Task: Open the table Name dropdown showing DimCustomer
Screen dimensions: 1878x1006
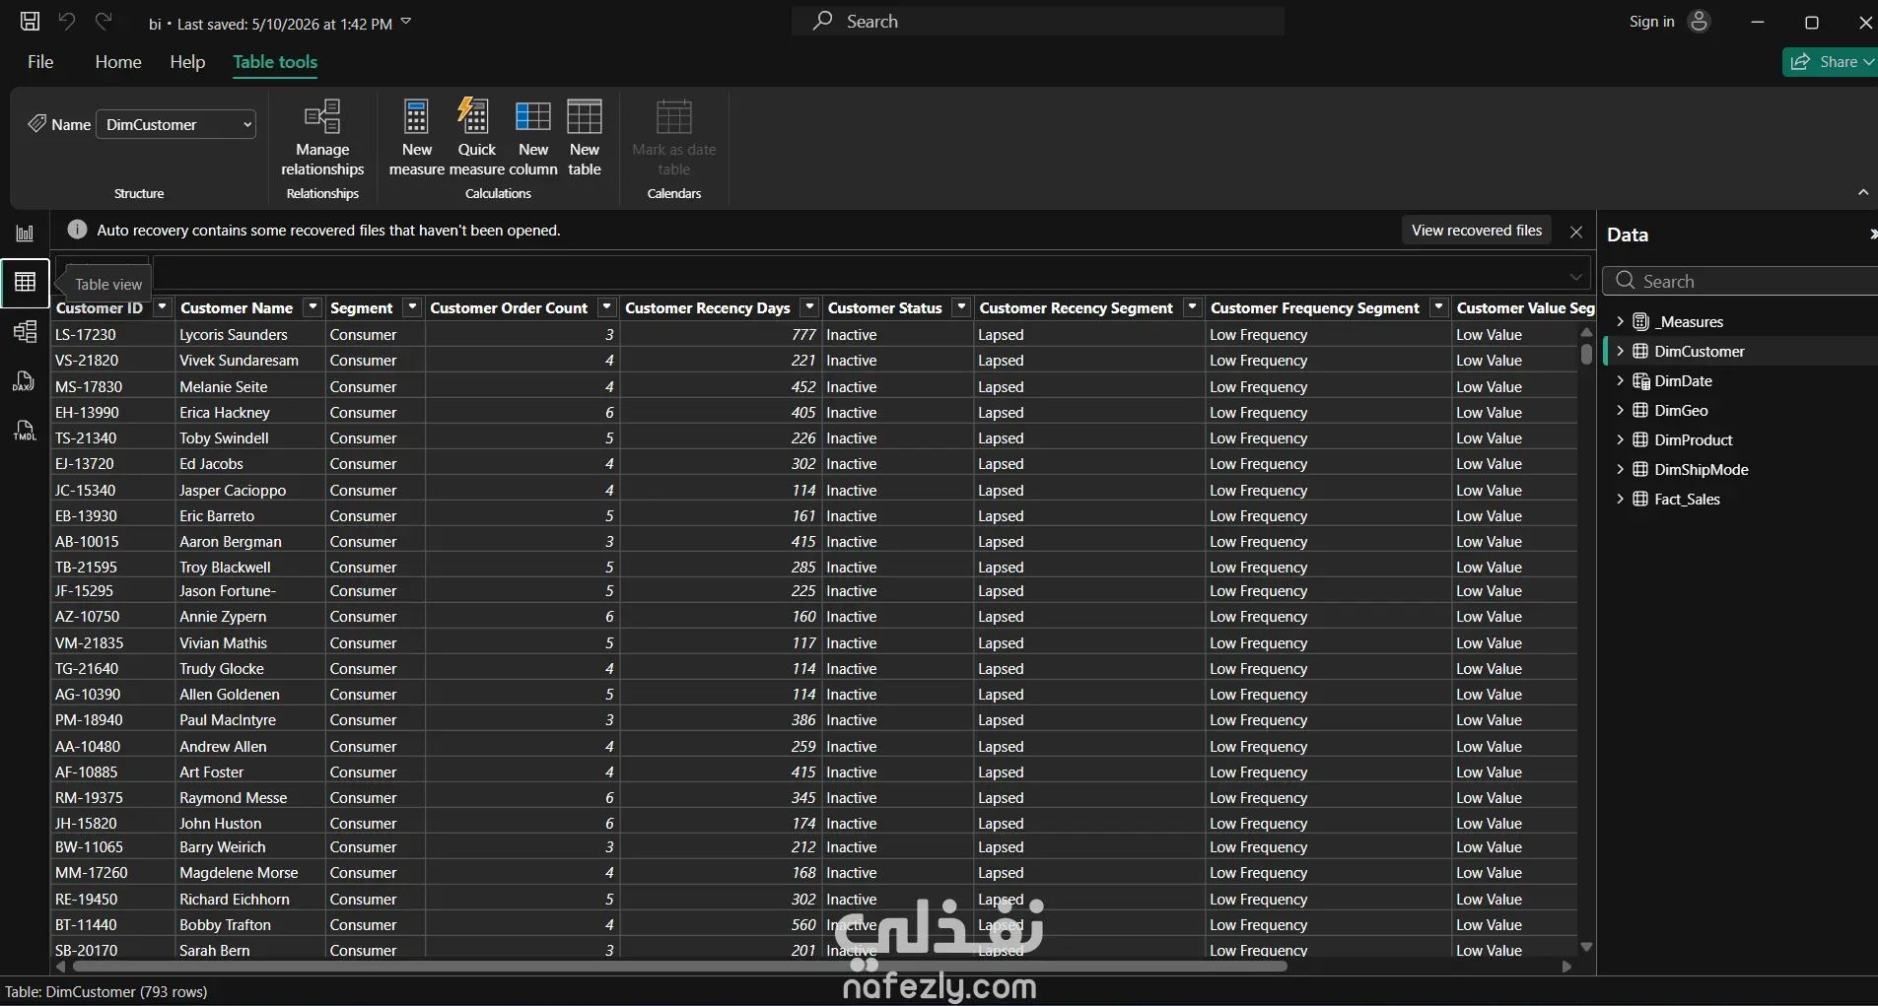Action: (176, 124)
